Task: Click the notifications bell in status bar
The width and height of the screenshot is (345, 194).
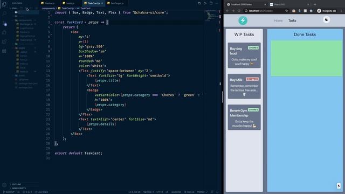Action: [x=217, y=192]
